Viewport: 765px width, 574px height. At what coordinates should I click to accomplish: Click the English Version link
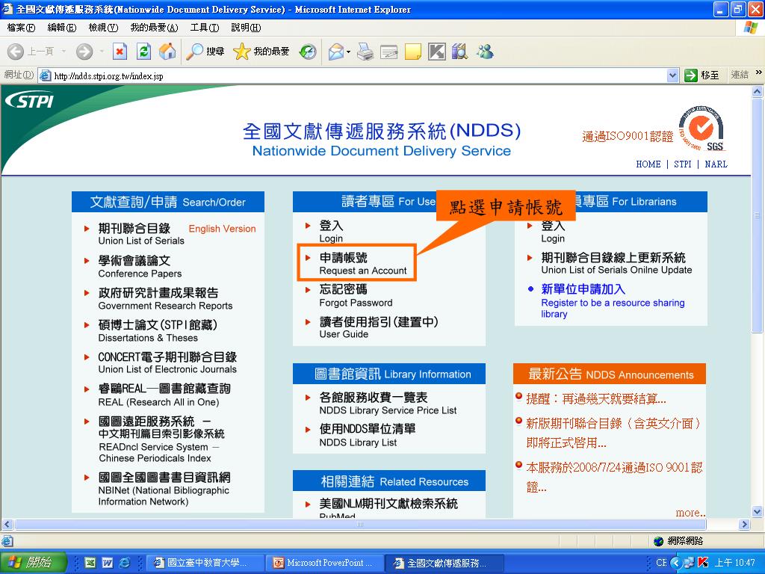(222, 229)
